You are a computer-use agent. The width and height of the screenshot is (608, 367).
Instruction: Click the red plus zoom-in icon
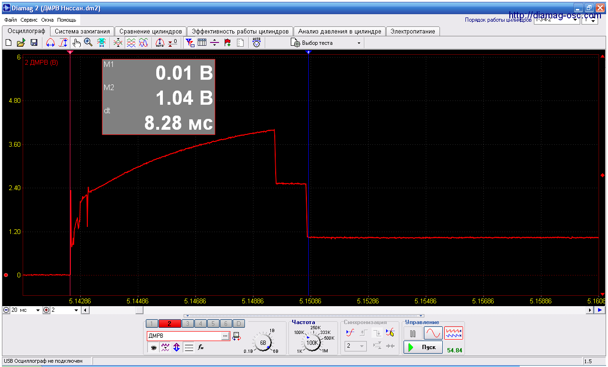[46, 310]
